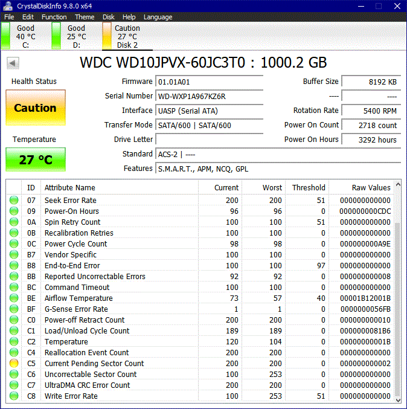The width and height of the screenshot is (407, 409).
Task: Click the Interface field UASP (Serial ATA)
Action: pyautogui.click(x=210, y=111)
